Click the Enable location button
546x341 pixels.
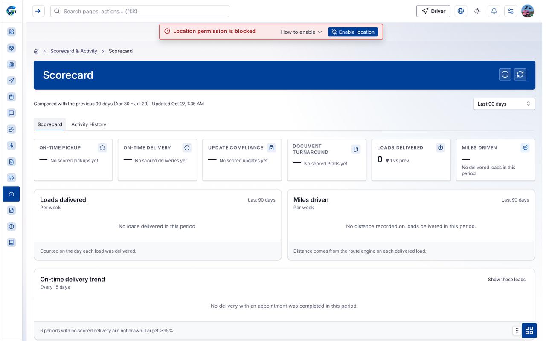353,32
